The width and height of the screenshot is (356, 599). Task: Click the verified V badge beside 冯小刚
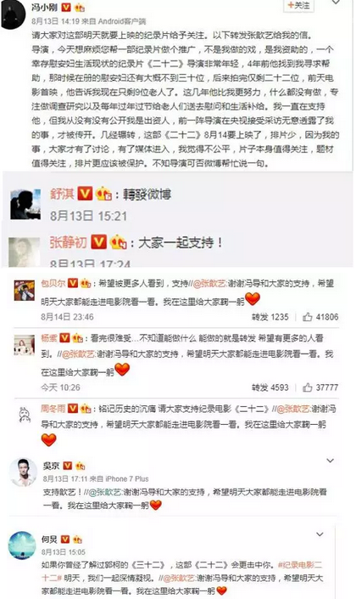pyautogui.click(x=66, y=7)
